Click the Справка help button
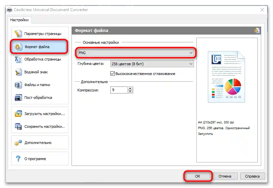 pos(252,176)
